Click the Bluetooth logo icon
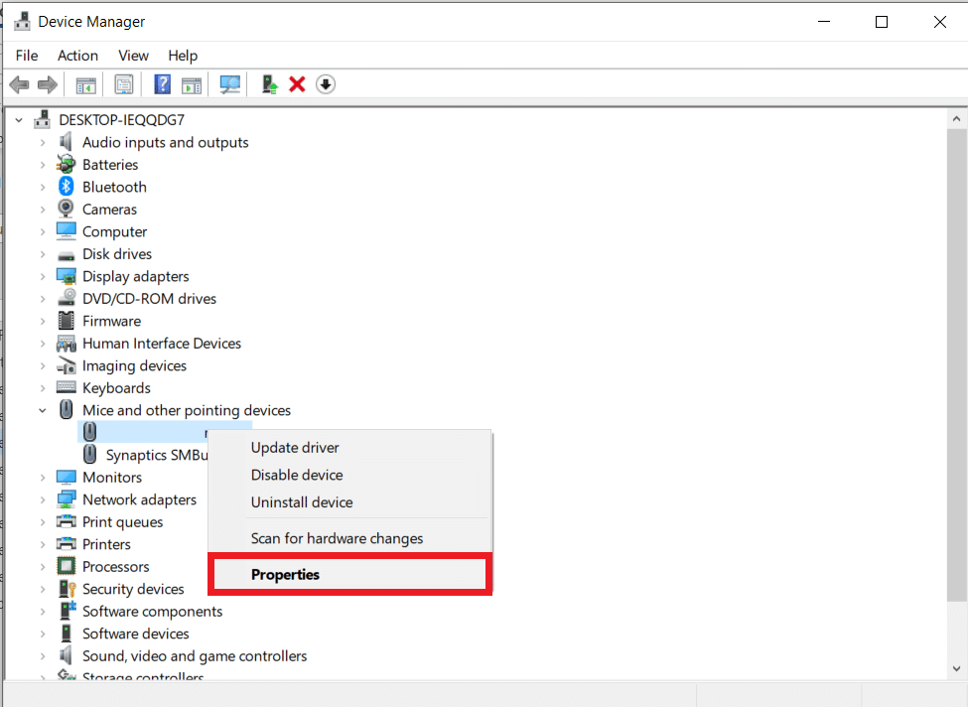Viewport: 968px width, 707px height. tap(67, 187)
